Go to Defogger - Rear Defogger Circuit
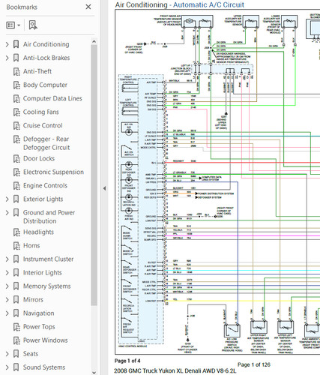Screen dimensions: 320x375 click(x=46, y=143)
